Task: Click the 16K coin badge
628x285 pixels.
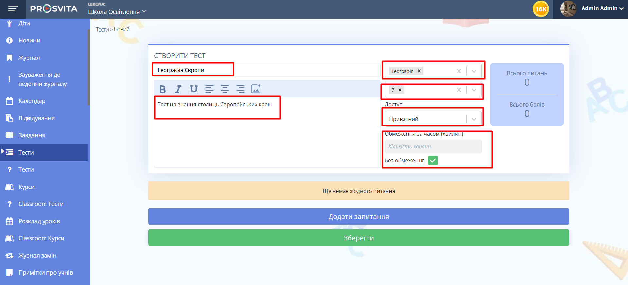Action: point(541,9)
